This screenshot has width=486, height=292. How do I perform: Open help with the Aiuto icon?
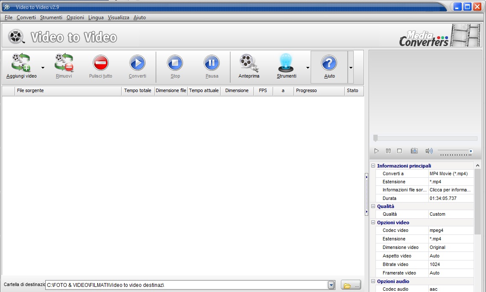click(x=329, y=63)
